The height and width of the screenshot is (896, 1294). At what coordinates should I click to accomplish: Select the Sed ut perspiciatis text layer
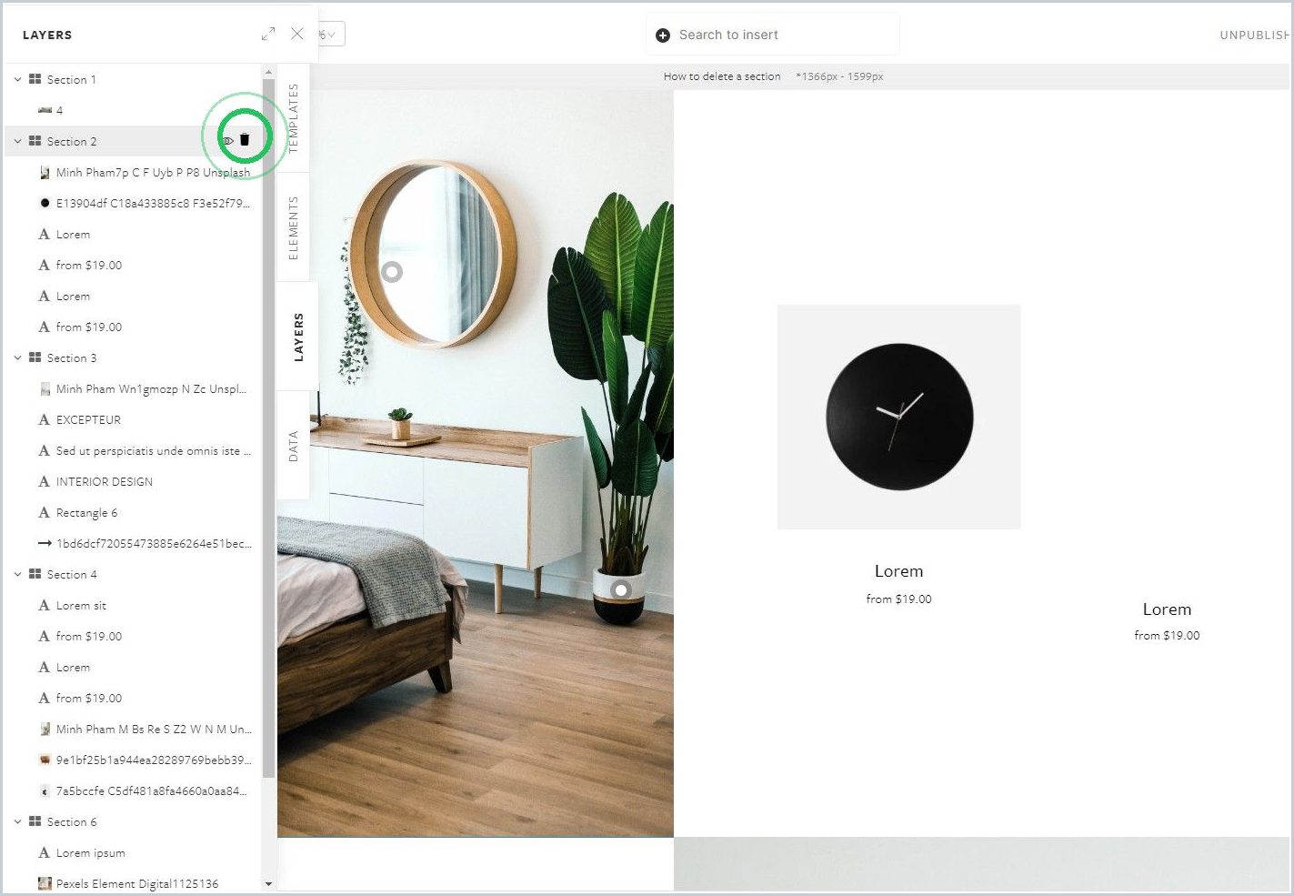pyautogui.click(x=132, y=450)
